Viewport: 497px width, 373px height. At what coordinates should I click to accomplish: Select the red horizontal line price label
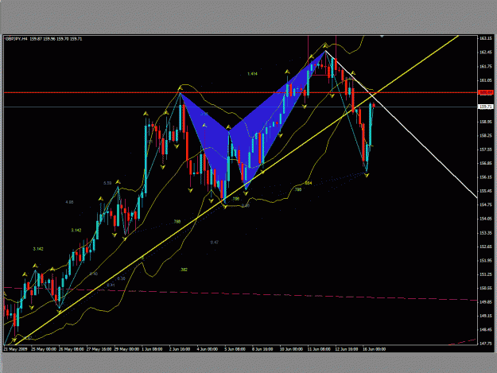(x=486, y=92)
